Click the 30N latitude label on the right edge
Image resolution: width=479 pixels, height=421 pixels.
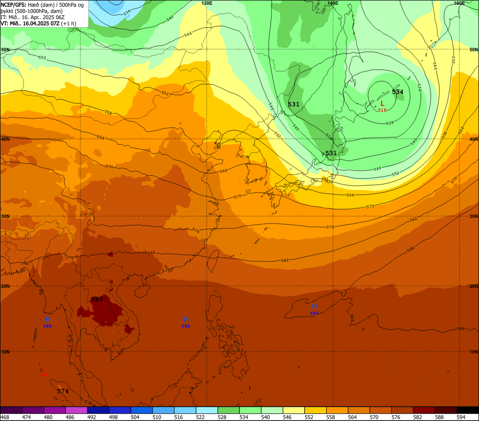click(x=474, y=216)
